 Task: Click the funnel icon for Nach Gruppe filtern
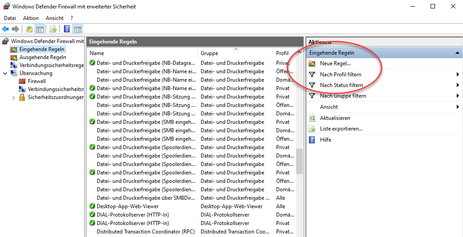[312, 95]
